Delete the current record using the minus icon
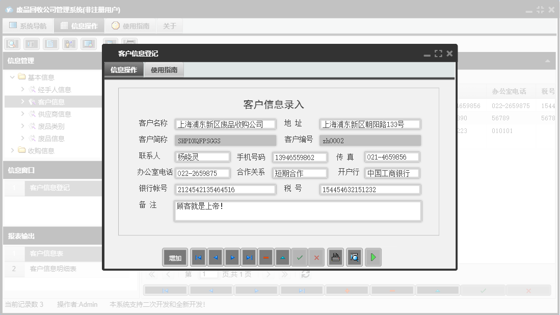The image size is (560, 315). (x=265, y=257)
